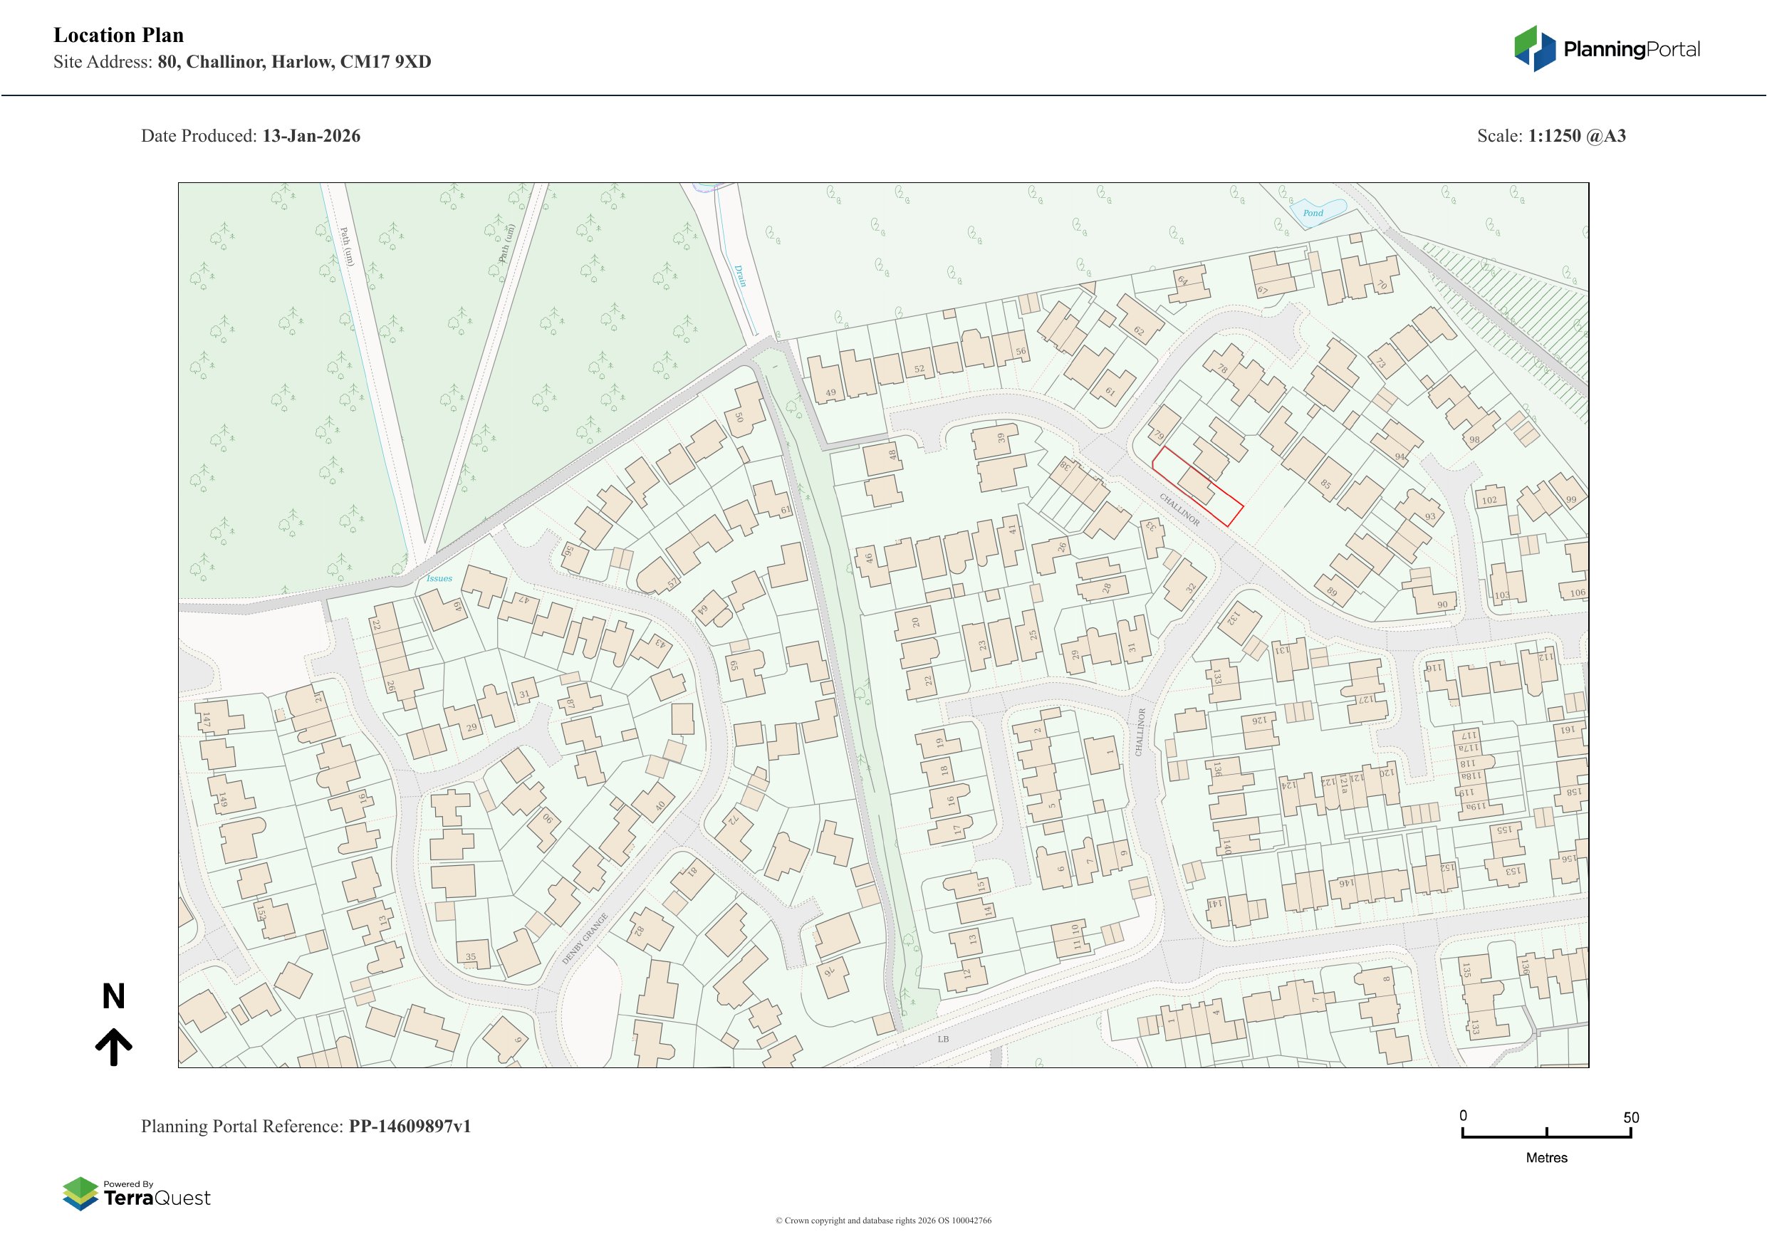This screenshot has width=1767, height=1249.
Task: Click the TerraQuest logo icon
Action: click(80, 1193)
